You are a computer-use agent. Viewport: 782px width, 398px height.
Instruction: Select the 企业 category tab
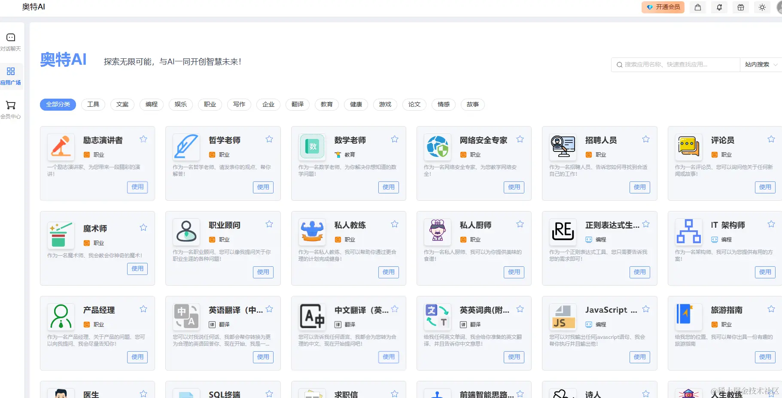click(268, 105)
